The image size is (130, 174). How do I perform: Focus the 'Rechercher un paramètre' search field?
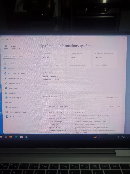pos(19,56)
